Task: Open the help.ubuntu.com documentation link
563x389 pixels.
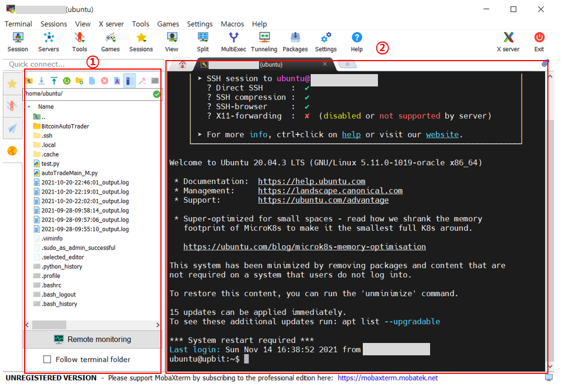Action: click(x=311, y=181)
